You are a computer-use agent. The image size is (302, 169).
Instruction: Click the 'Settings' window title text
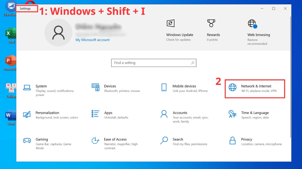click(x=25, y=9)
